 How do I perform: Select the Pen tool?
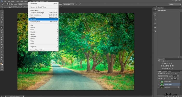2,47
